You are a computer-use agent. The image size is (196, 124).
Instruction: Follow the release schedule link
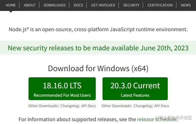[157, 120]
